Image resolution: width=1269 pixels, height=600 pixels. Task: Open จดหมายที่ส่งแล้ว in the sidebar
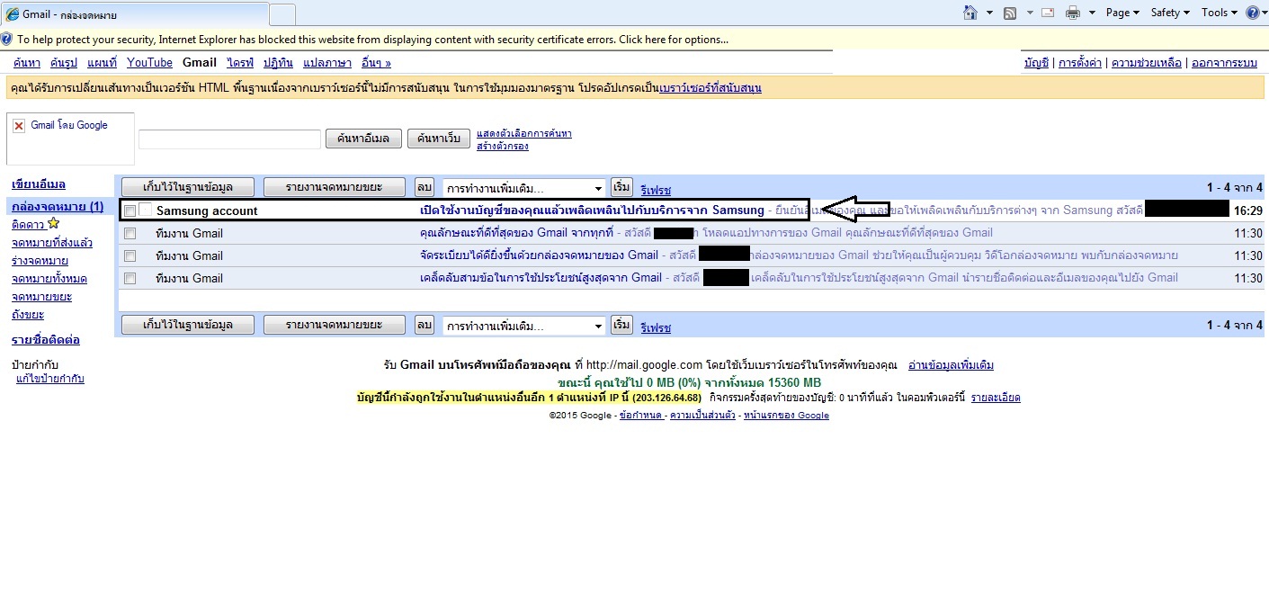(52, 243)
